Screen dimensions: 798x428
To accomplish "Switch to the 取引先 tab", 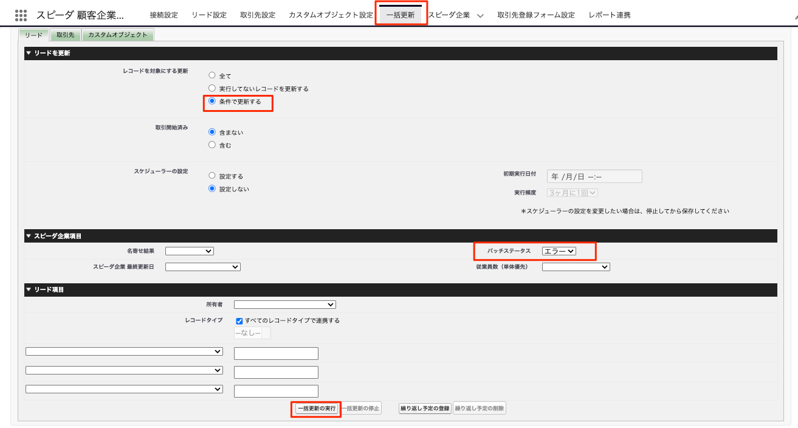I will (65, 35).
